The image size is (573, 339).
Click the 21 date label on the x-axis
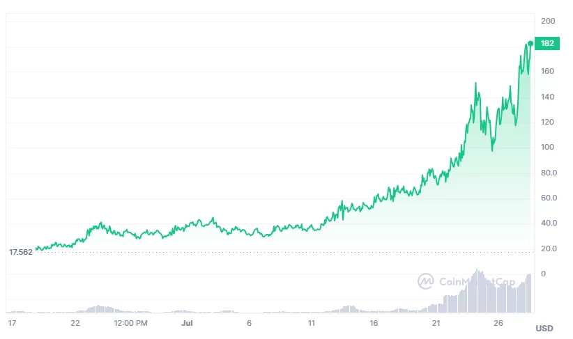click(x=436, y=323)
